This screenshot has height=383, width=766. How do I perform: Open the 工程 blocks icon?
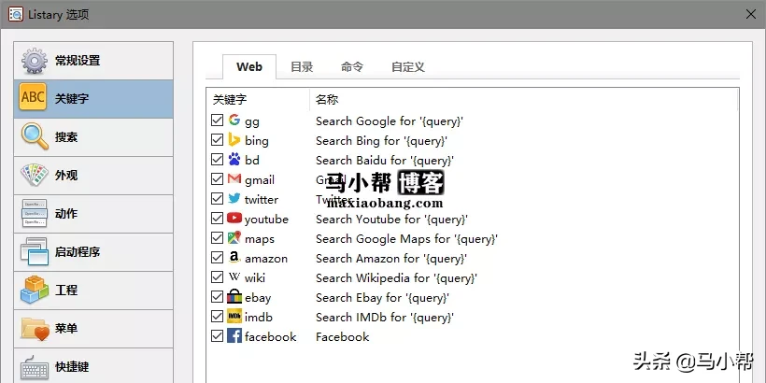click(35, 290)
